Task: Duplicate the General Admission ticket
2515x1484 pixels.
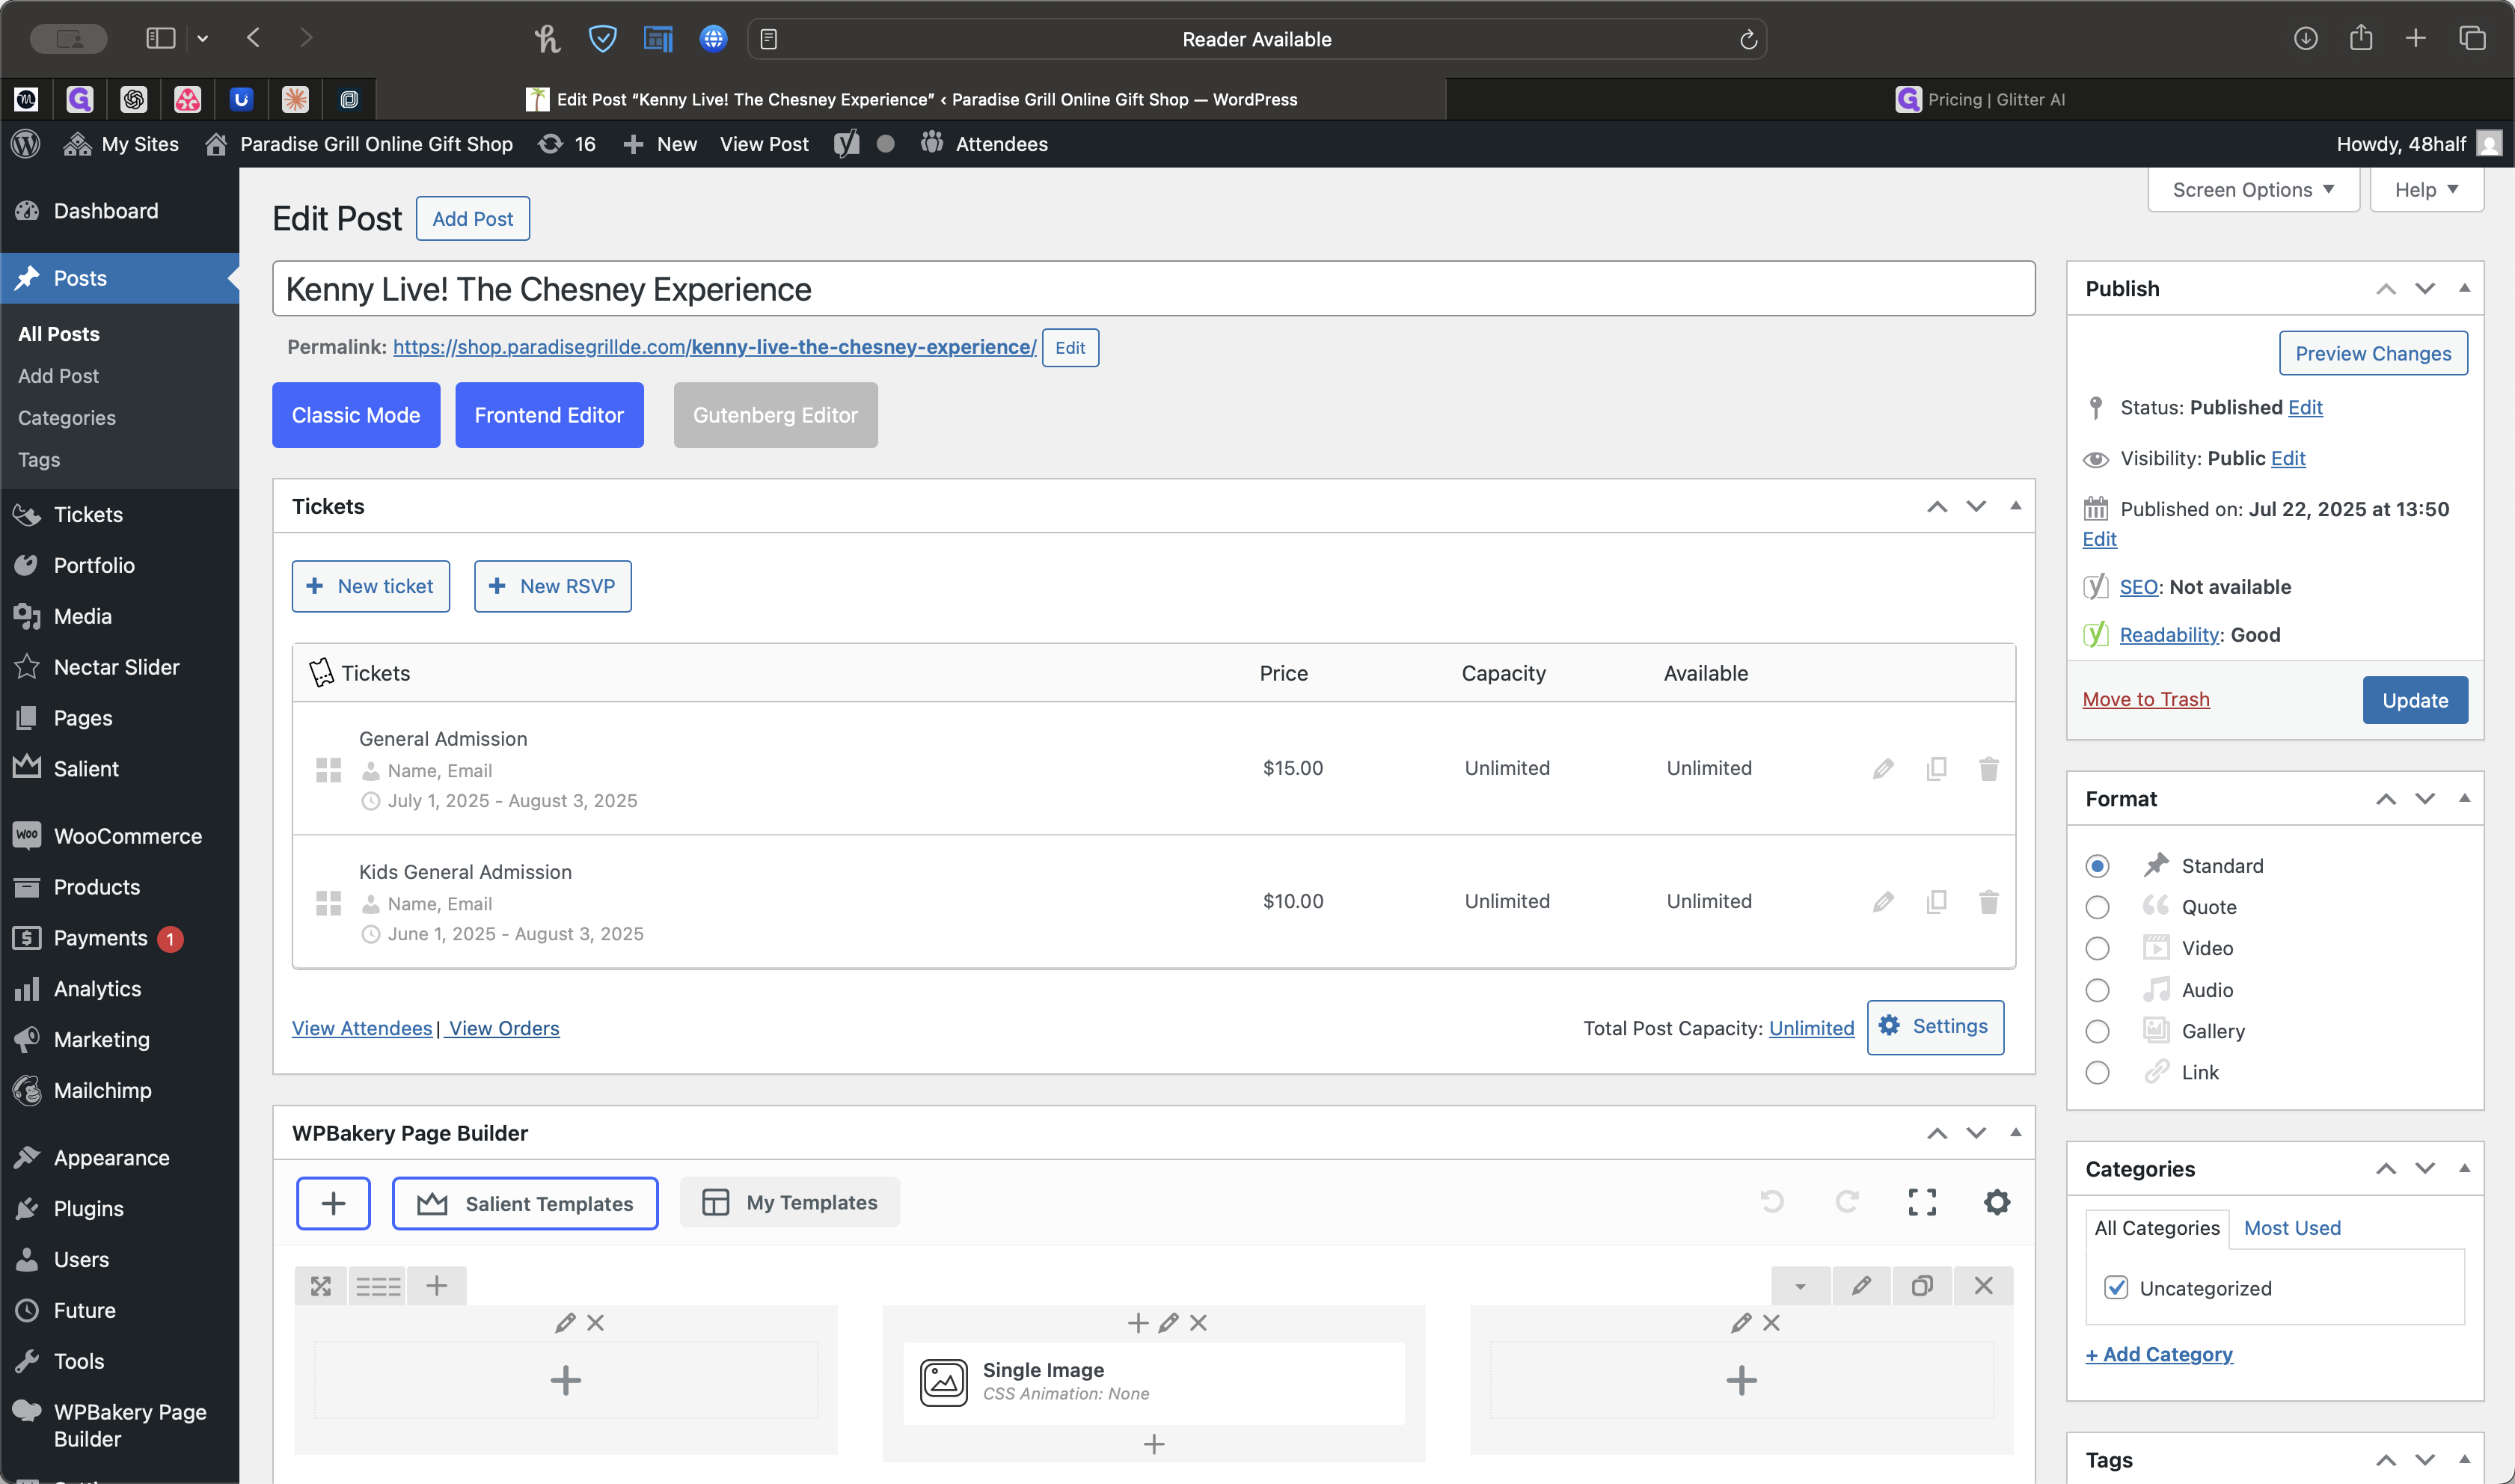Action: click(1936, 768)
